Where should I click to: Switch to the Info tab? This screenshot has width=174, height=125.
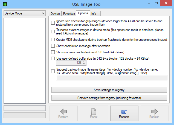94,14
